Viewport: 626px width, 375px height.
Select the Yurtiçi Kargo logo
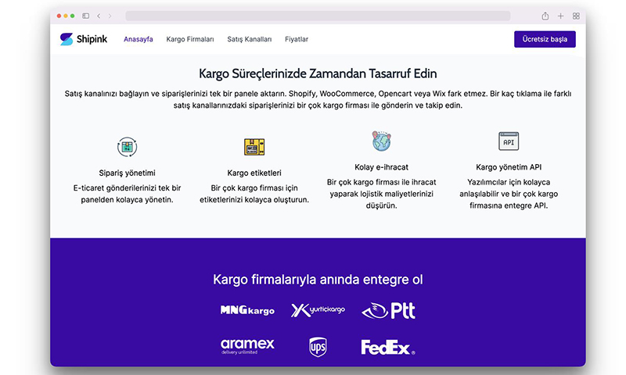pyautogui.click(x=318, y=310)
